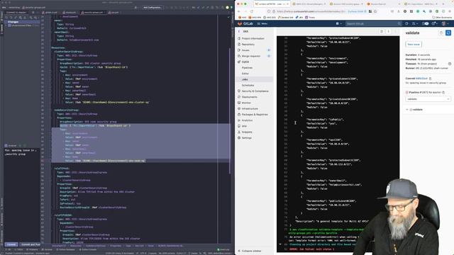
Task: Jump to bottom of job log
Action: coord(388,31)
